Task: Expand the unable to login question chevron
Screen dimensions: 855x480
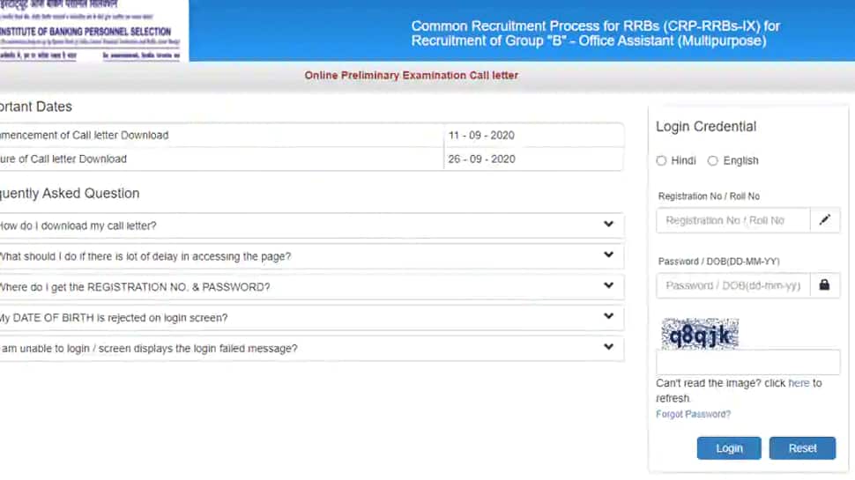Action: tap(608, 346)
